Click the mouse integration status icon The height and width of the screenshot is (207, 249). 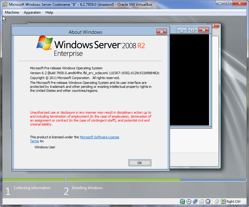tap(217, 202)
